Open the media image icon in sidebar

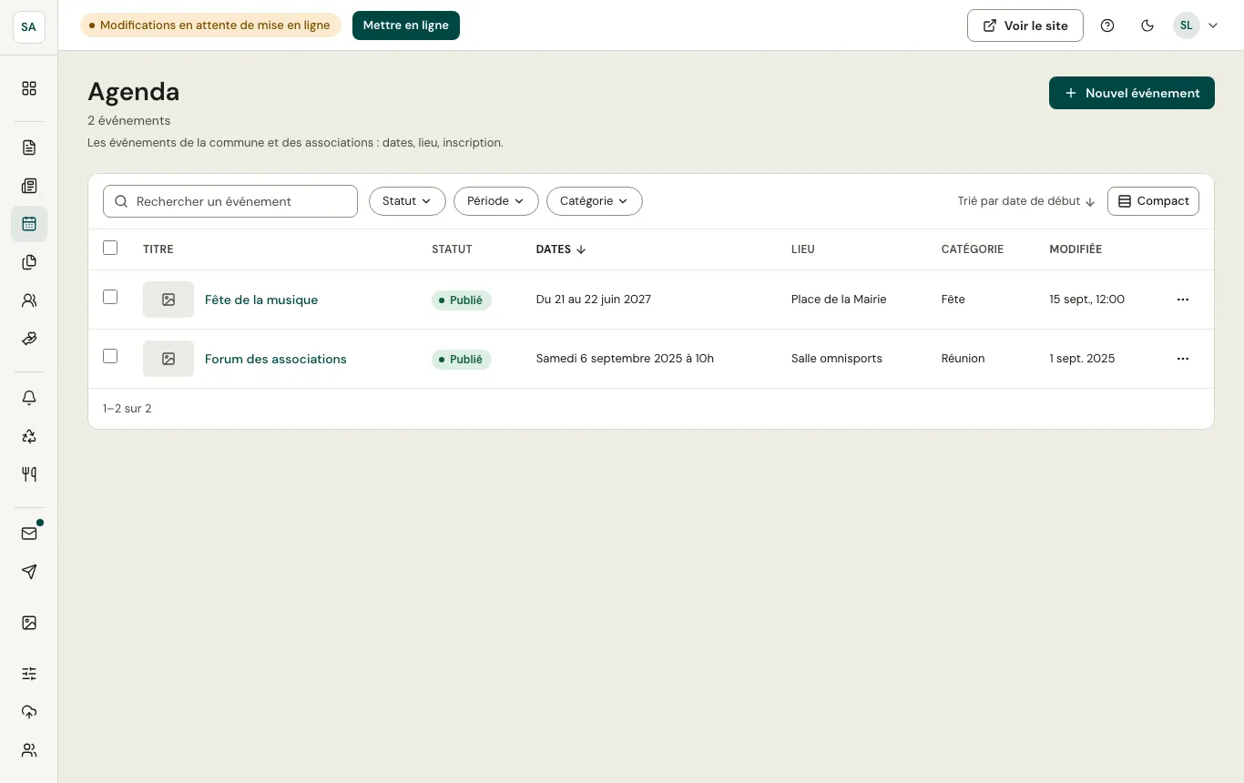[x=29, y=623]
